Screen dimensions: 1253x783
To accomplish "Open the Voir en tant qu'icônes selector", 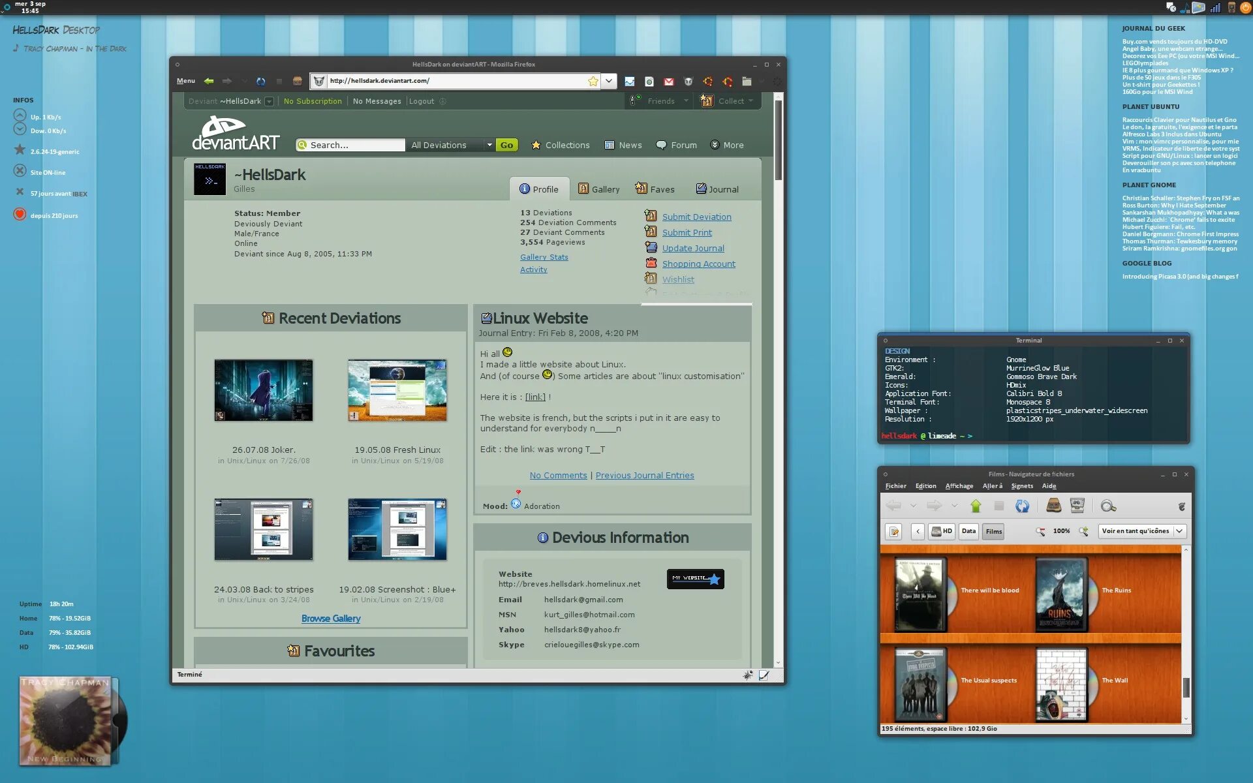I will (1141, 530).
